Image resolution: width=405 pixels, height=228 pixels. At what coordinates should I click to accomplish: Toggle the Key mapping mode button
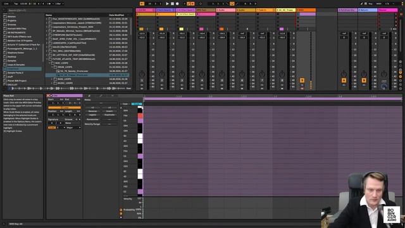pyautogui.click(x=370, y=4)
